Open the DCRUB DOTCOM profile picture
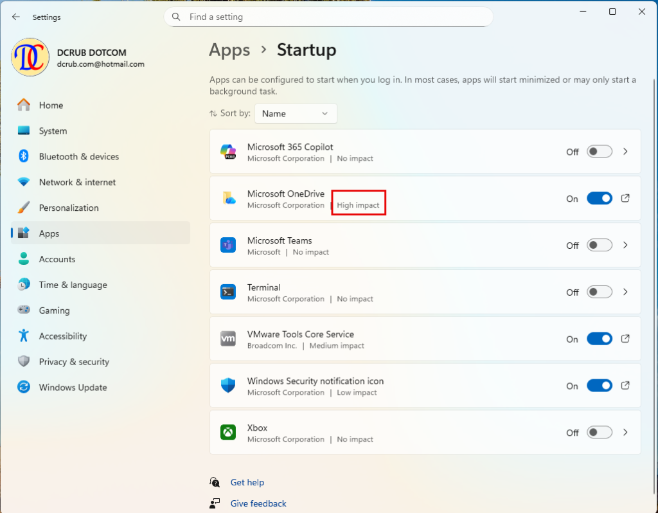The height and width of the screenshot is (513, 658). click(30, 57)
